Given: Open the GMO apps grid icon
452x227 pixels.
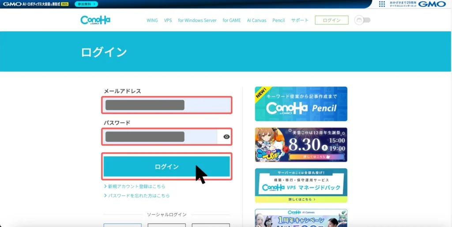Looking at the screenshot, I should point(382,4).
